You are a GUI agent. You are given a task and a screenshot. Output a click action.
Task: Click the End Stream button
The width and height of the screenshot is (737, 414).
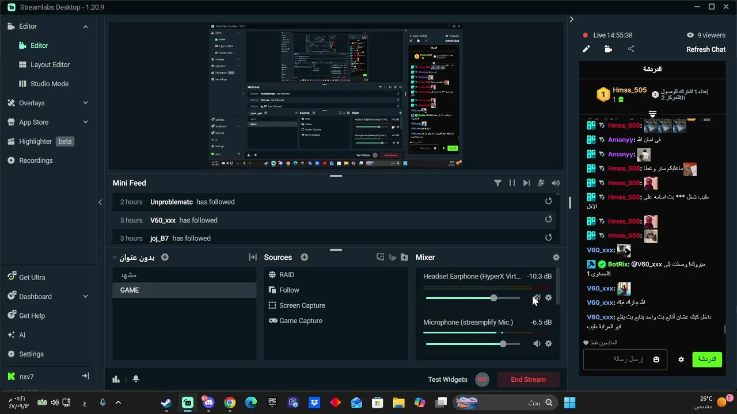(528, 379)
